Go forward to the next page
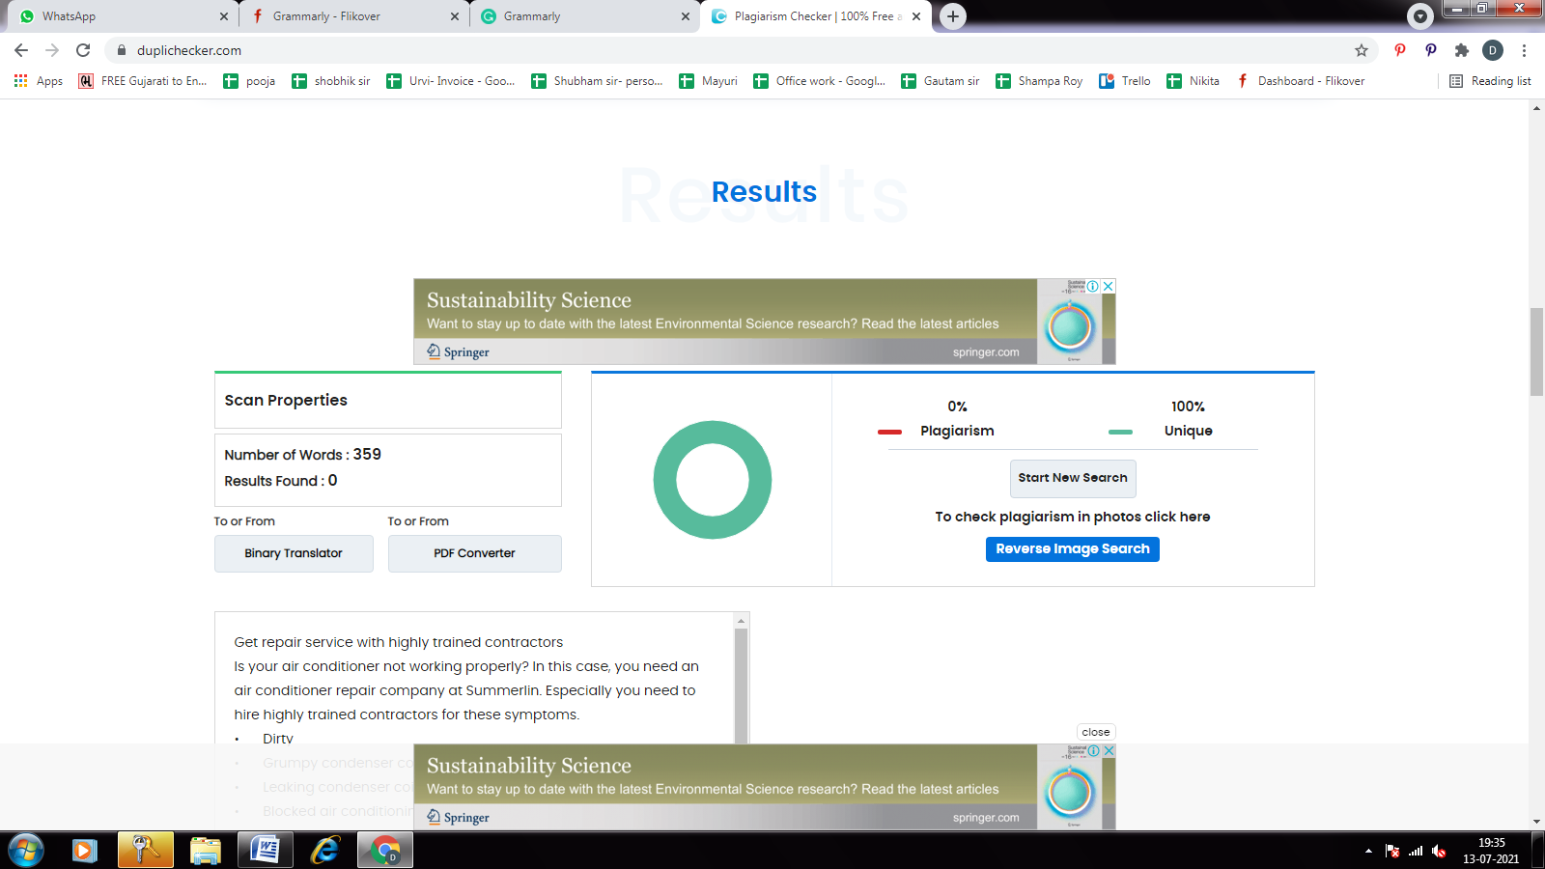Screen dimensions: 1545x869 [x=52, y=50]
